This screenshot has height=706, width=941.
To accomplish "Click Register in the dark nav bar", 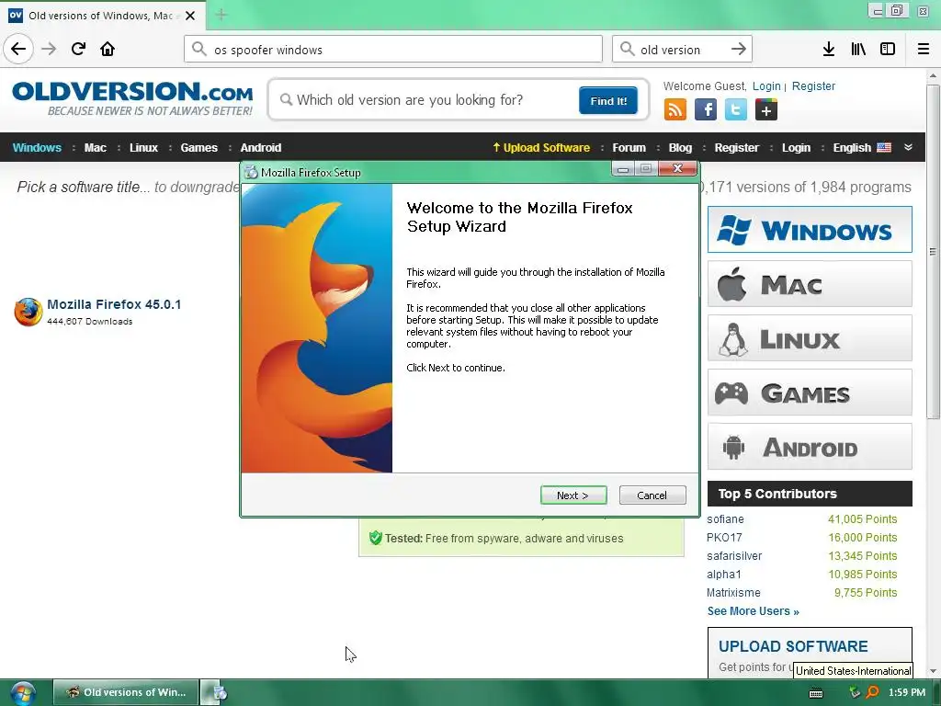I will [x=736, y=148].
